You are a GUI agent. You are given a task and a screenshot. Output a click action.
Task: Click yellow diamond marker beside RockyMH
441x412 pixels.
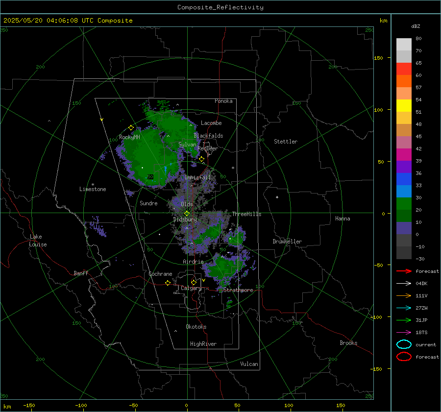tap(131, 128)
